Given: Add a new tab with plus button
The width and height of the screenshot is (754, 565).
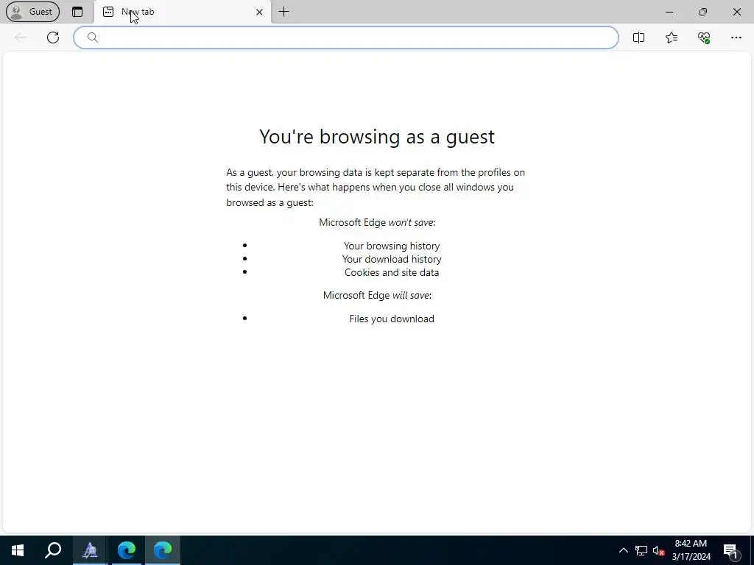Looking at the screenshot, I should (283, 12).
